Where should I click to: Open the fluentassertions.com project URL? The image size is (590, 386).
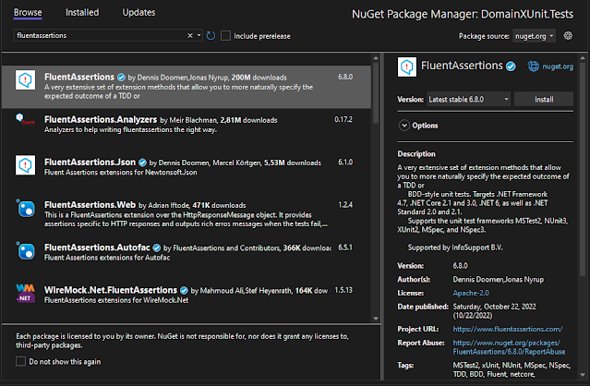point(508,329)
